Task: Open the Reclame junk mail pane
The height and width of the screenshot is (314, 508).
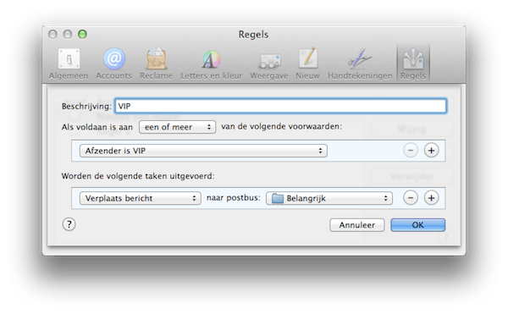Action: 156,63
